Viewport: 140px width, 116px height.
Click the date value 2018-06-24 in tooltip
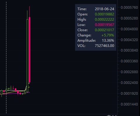(x=104, y=9)
